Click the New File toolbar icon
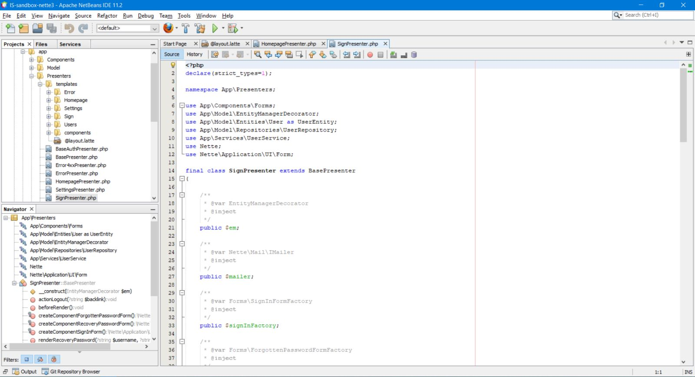The width and height of the screenshot is (695, 377). pos(10,28)
